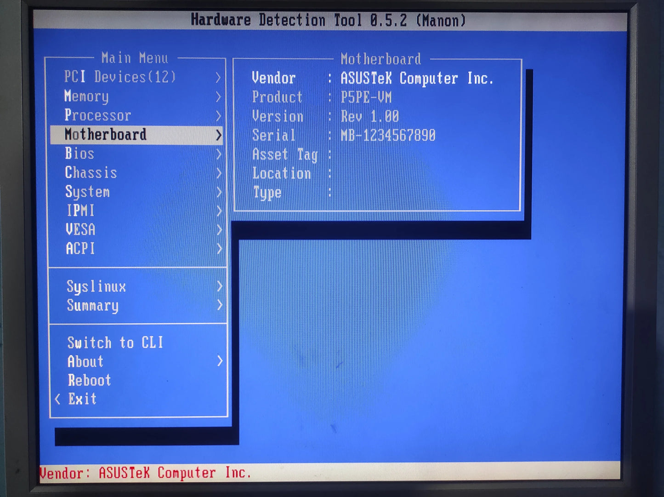
Task: Click the chevron beside Chassis
Action: [x=219, y=173]
